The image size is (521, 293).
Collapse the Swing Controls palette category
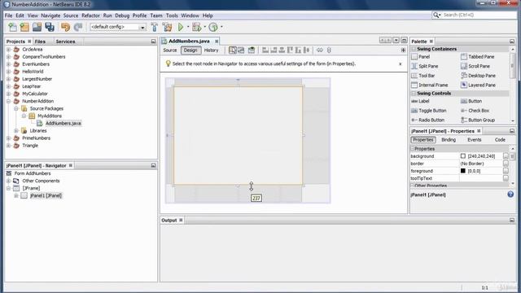click(414, 94)
